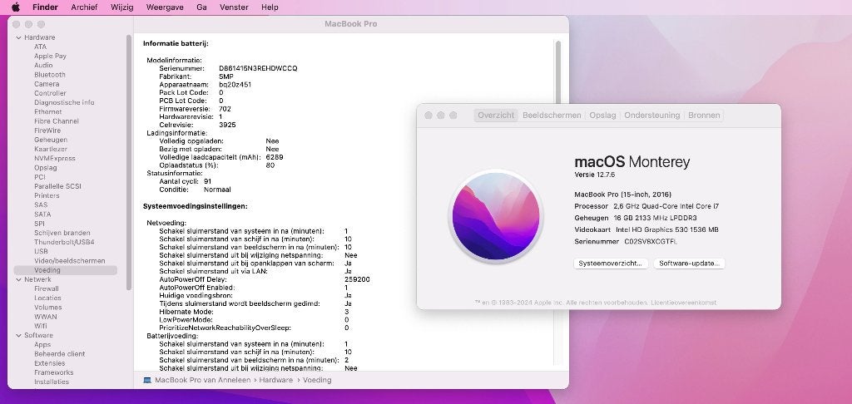The width and height of the screenshot is (852, 404).
Task: Select PCI in the sidebar
Action: pyautogui.click(x=40, y=177)
